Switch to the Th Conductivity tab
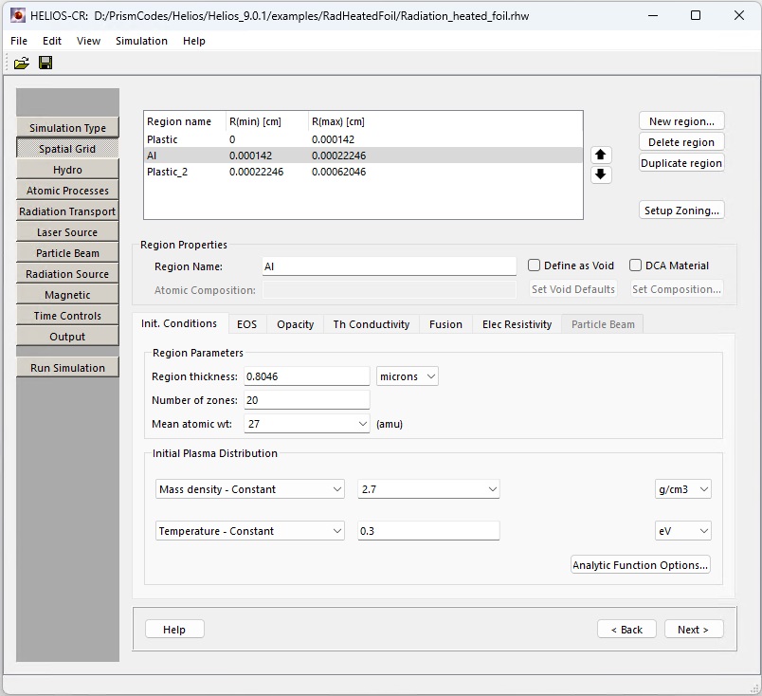Screen dimensions: 762x696 click(x=371, y=324)
